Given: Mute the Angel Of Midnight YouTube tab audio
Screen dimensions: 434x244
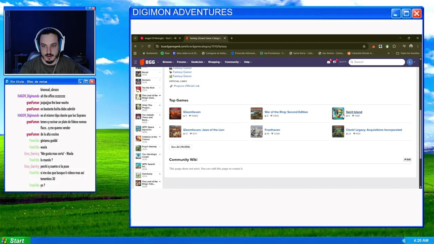Looking at the screenshot, I should pos(175,38).
